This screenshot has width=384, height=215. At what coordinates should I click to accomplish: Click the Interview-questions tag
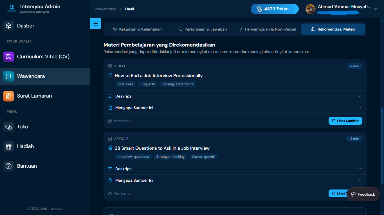tap(133, 157)
